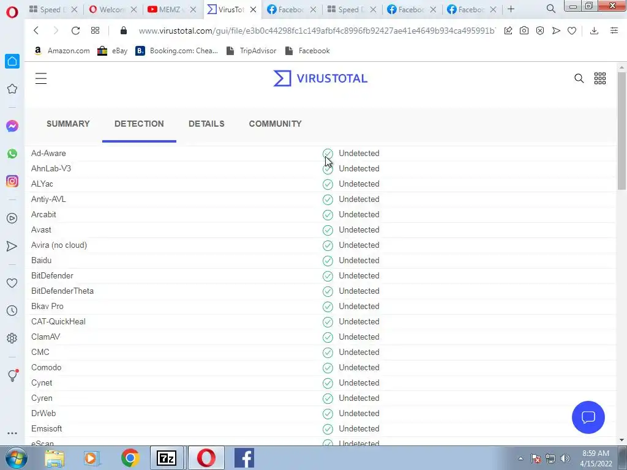Click the Avast engine name
The width and height of the screenshot is (627, 470).
[41, 230]
